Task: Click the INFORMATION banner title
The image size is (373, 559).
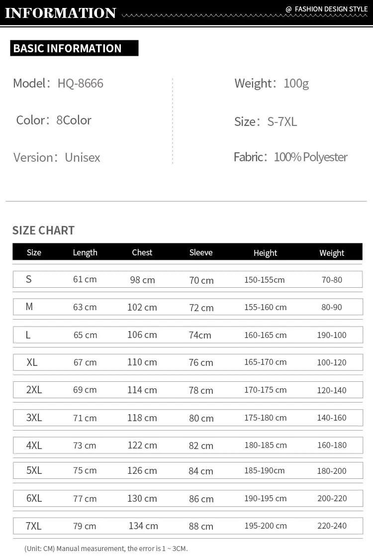Action: (61, 12)
